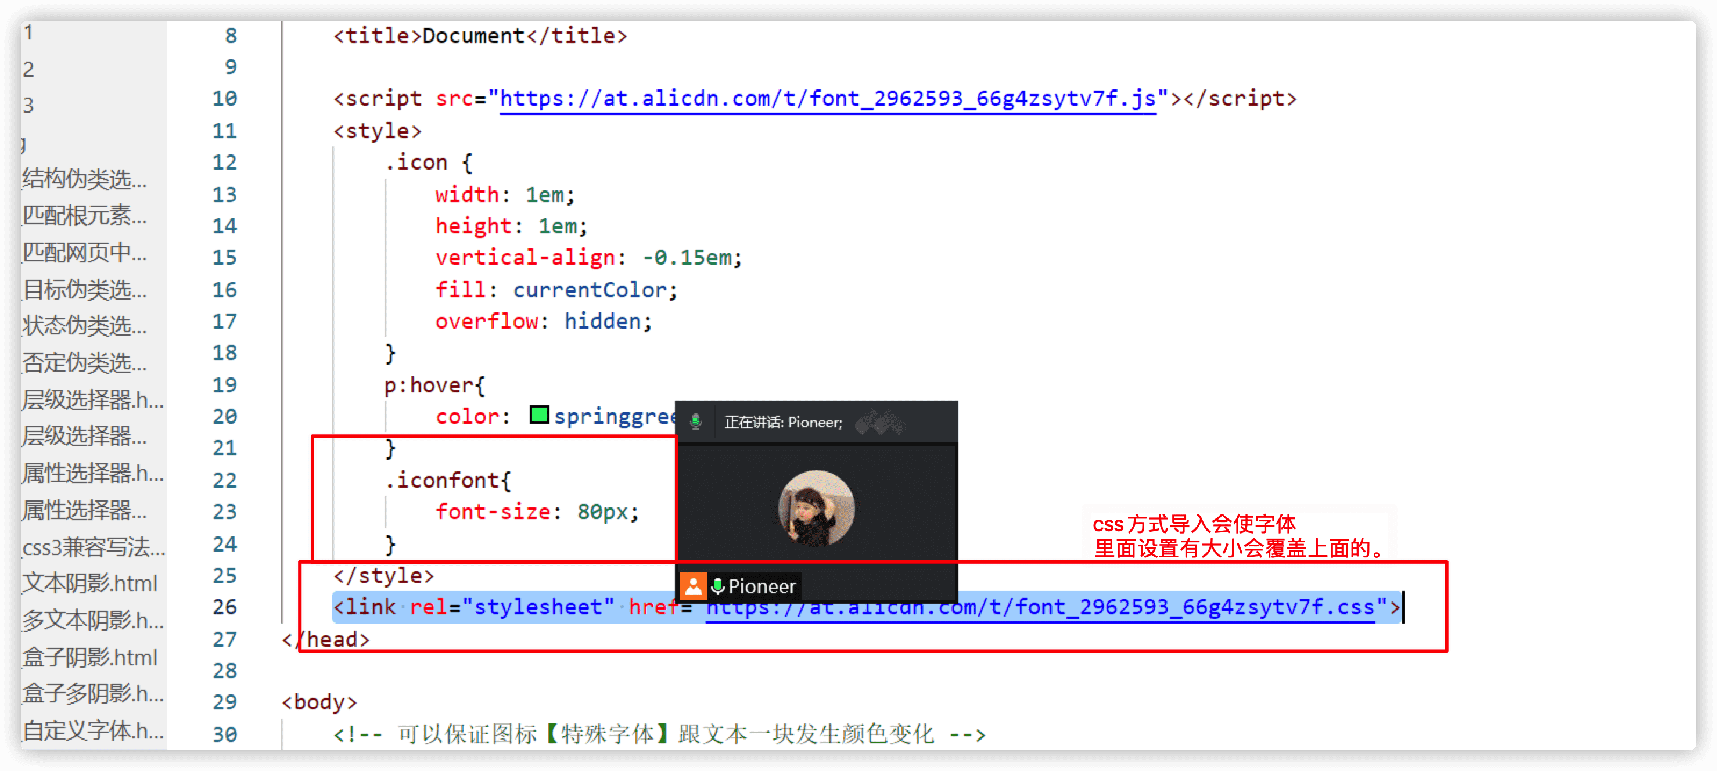Click the 'fill: currentColor;' line
This screenshot has height=771, width=1717.
point(556,290)
